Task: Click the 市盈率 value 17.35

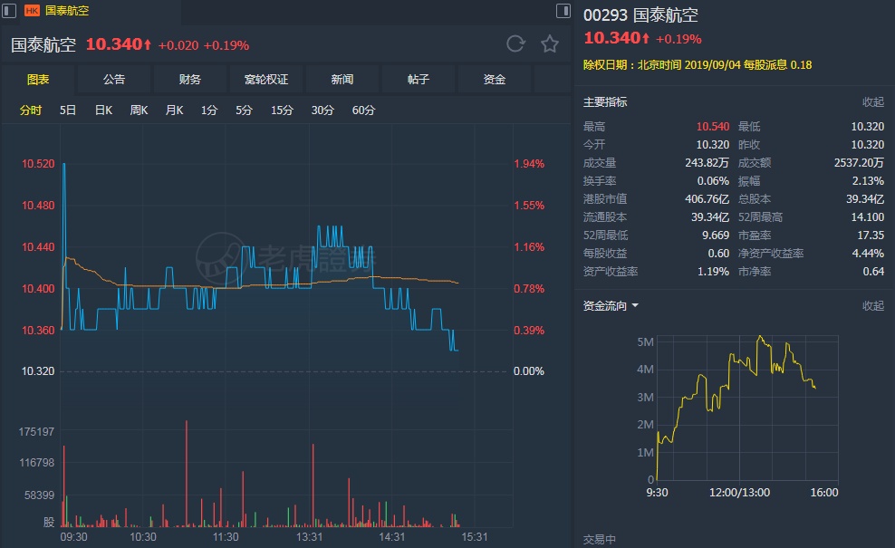Action: [x=871, y=236]
